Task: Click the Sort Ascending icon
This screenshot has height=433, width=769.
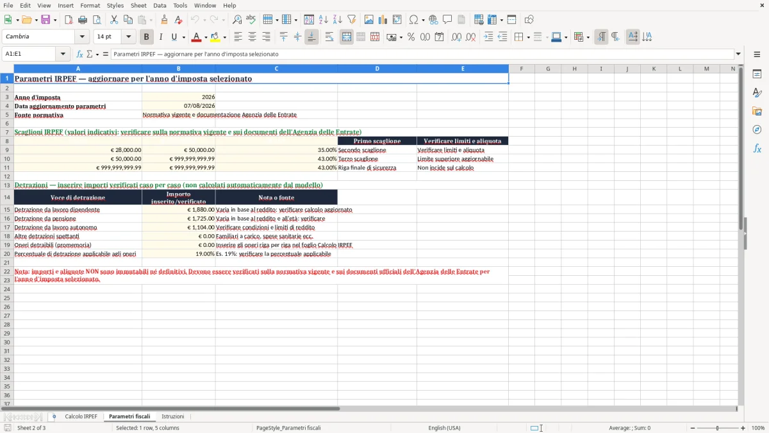Action: click(324, 20)
